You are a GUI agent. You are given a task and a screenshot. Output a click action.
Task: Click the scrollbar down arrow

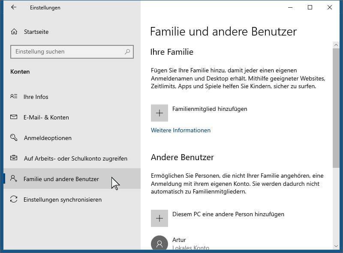pos(336,246)
